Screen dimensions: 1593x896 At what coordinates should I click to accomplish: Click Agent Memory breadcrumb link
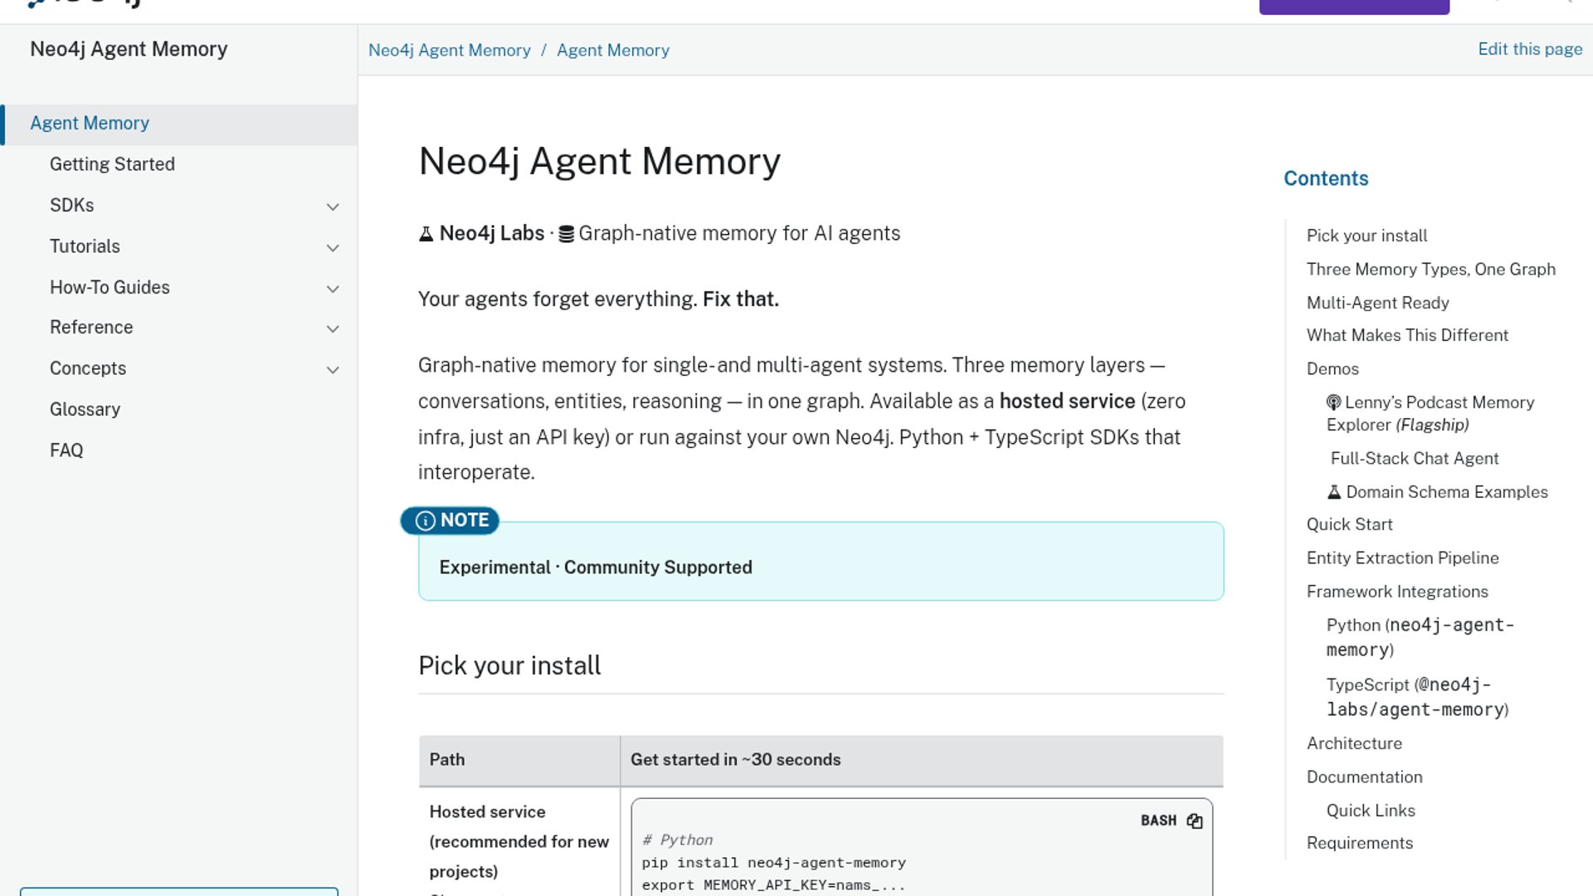pos(613,51)
